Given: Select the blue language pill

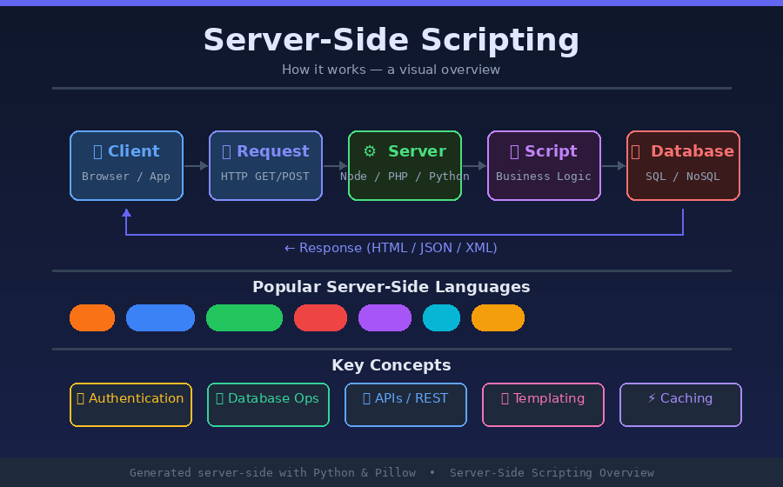Looking at the screenshot, I should tap(160, 318).
